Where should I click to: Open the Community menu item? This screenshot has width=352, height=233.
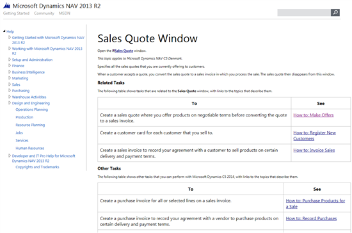[44, 13]
